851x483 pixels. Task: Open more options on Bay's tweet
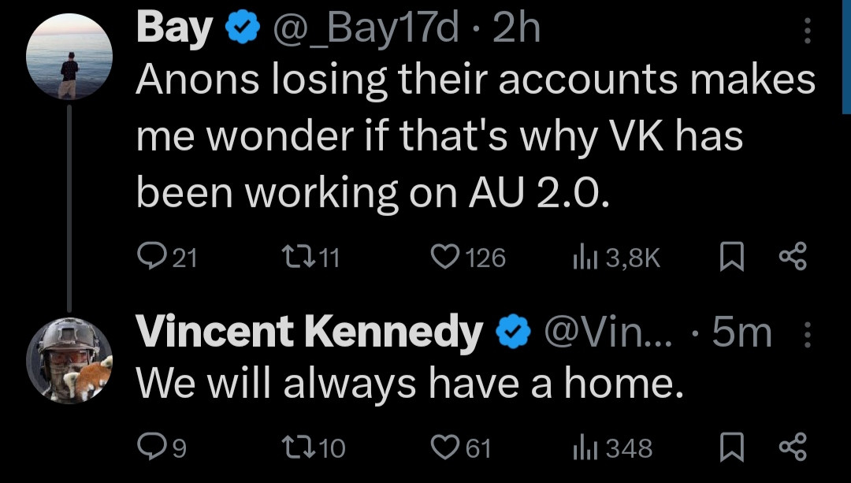[x=806, y=31]
